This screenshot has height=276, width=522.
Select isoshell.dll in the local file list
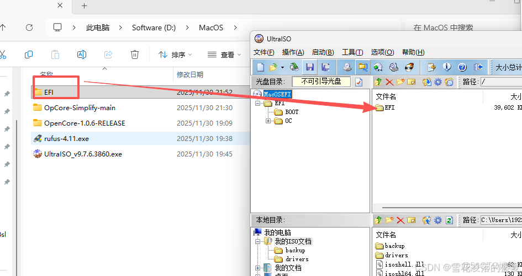tap(404, 264)
